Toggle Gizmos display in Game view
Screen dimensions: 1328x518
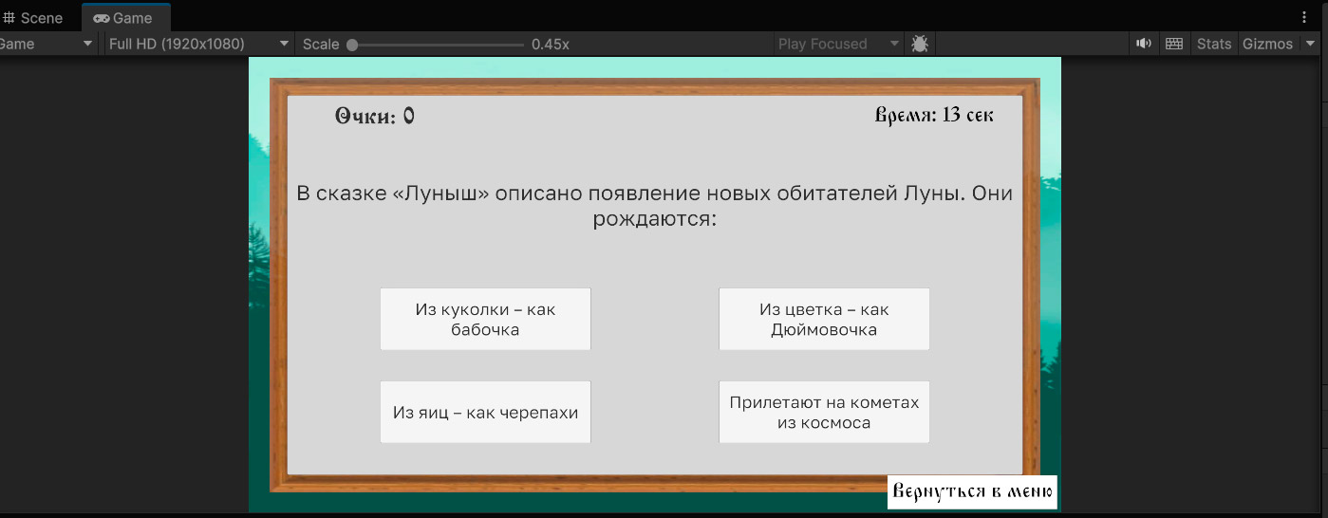tap(1267, 44)
